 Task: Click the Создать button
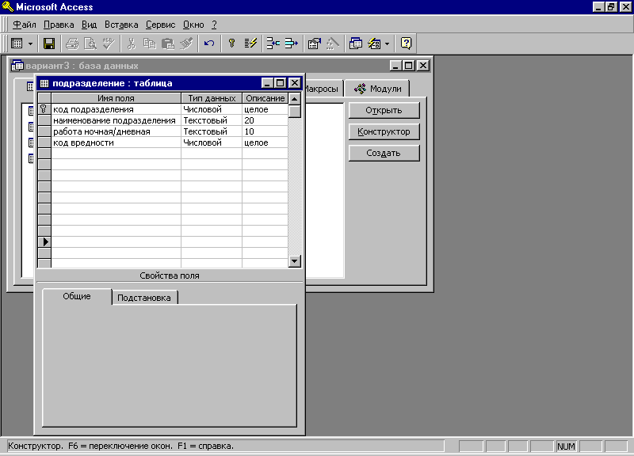pos(384,153)
